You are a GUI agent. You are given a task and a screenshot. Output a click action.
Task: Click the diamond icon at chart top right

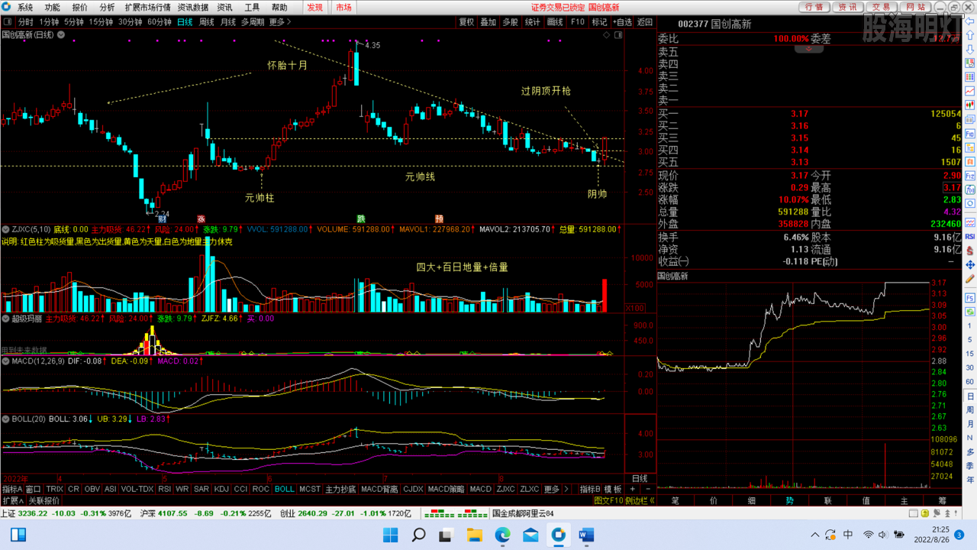(x=606, y=34)
